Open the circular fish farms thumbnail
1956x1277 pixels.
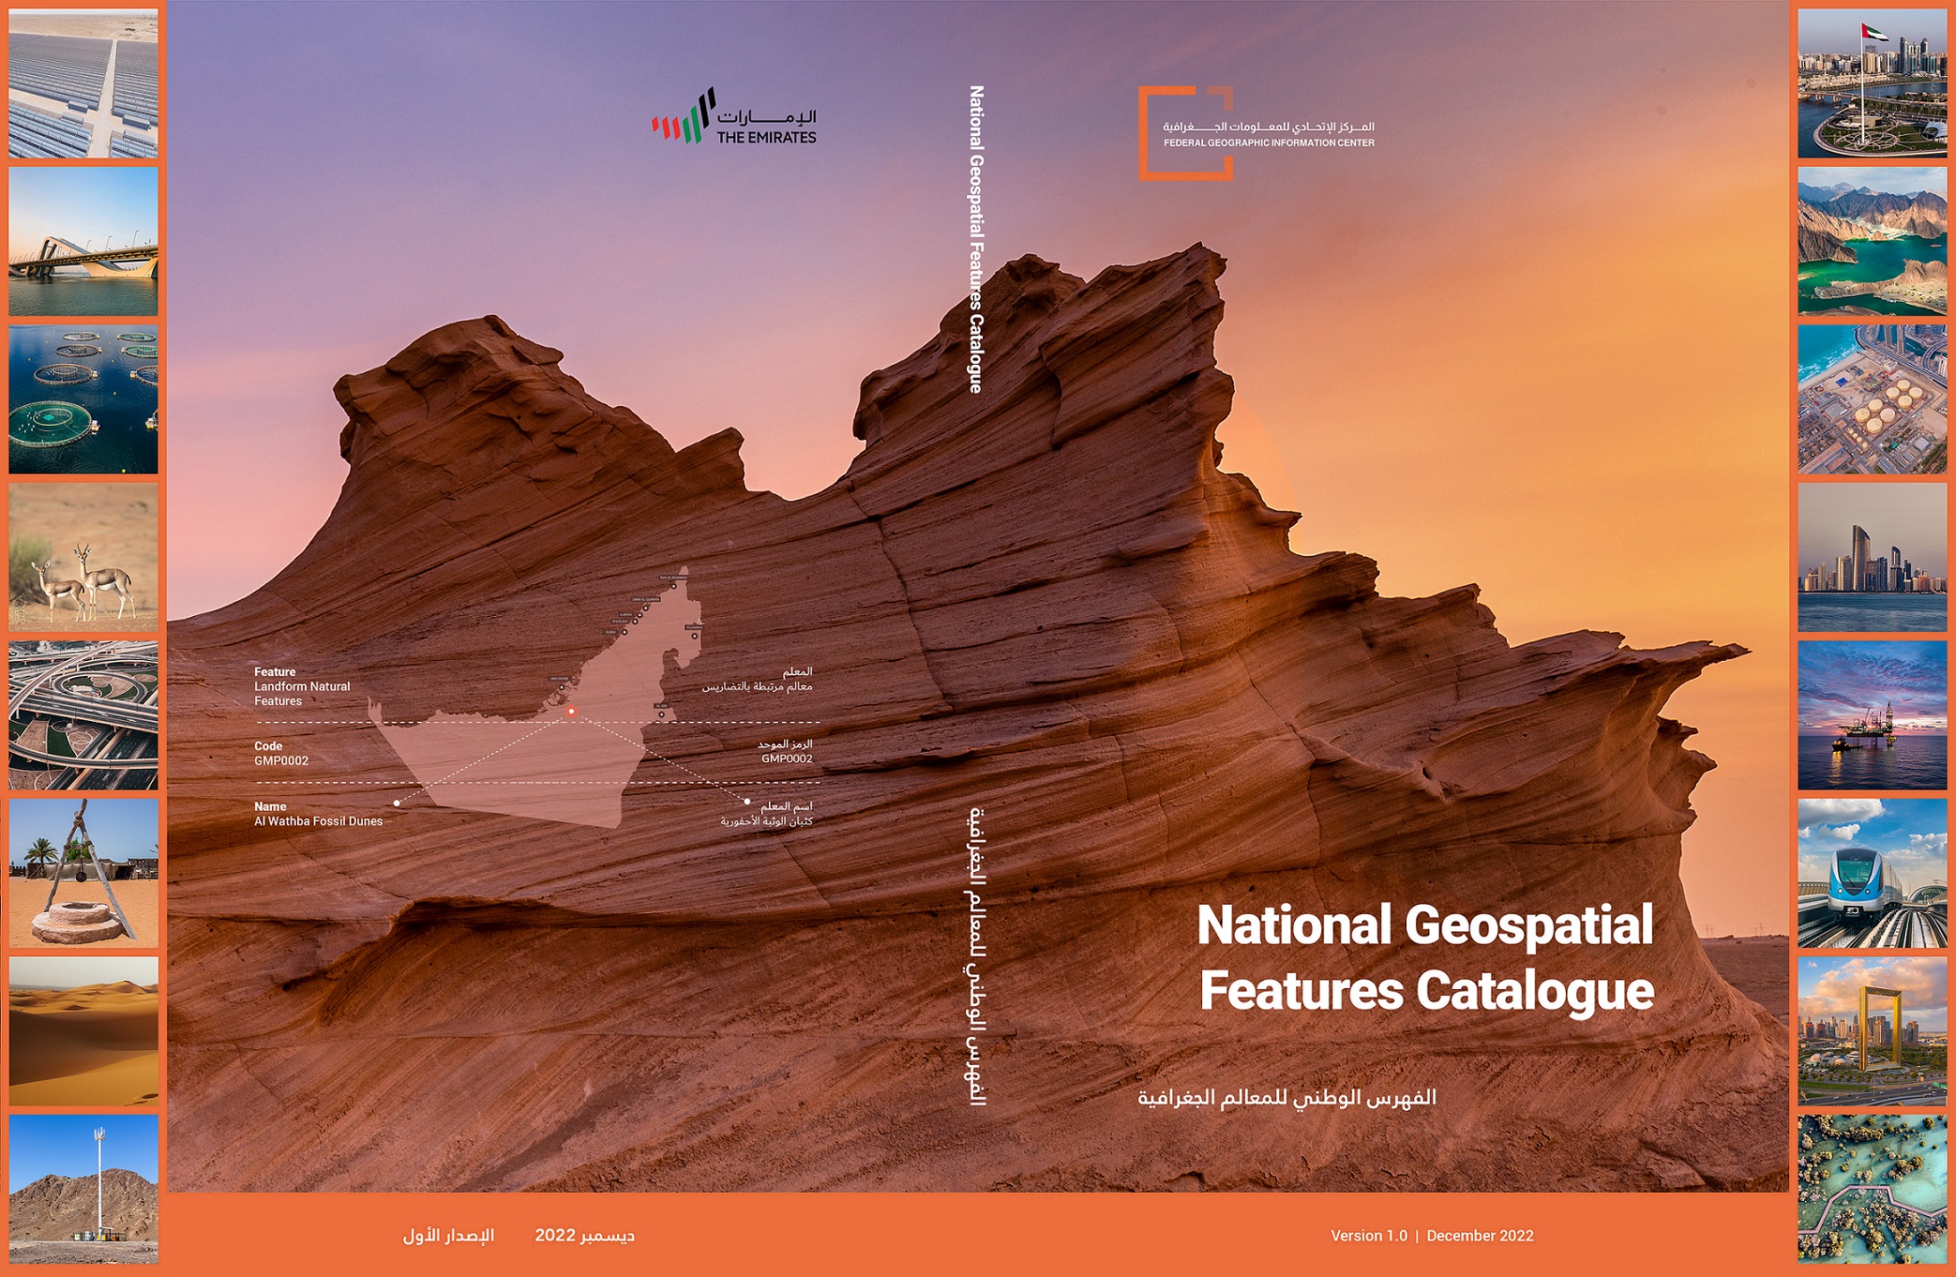click(83, 399)
